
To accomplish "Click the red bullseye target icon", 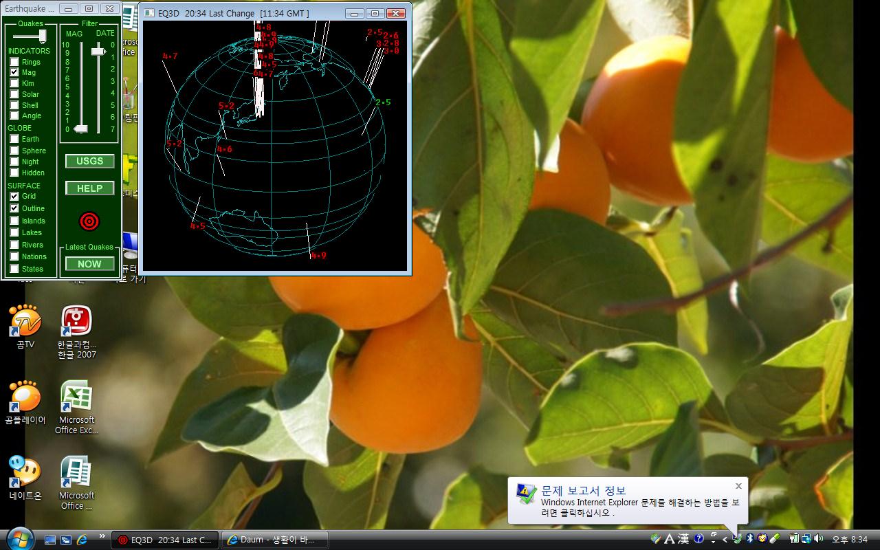I will (x=89, y=221).
